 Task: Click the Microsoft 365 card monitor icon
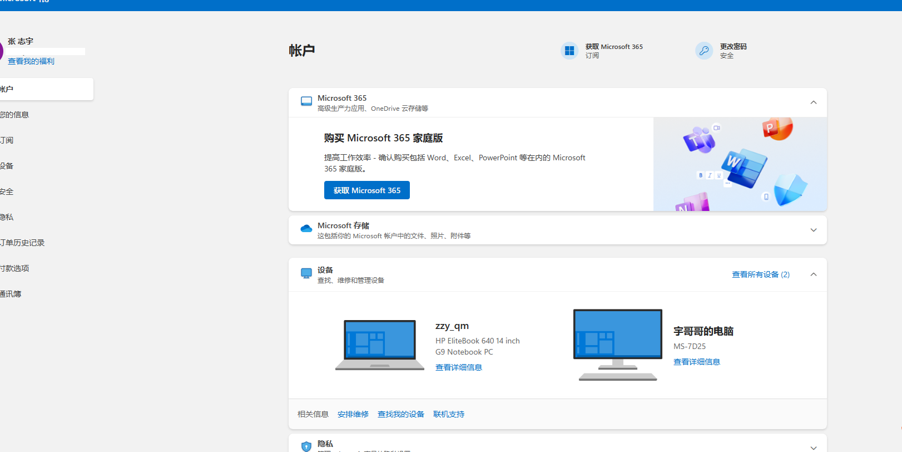[306, 101]
